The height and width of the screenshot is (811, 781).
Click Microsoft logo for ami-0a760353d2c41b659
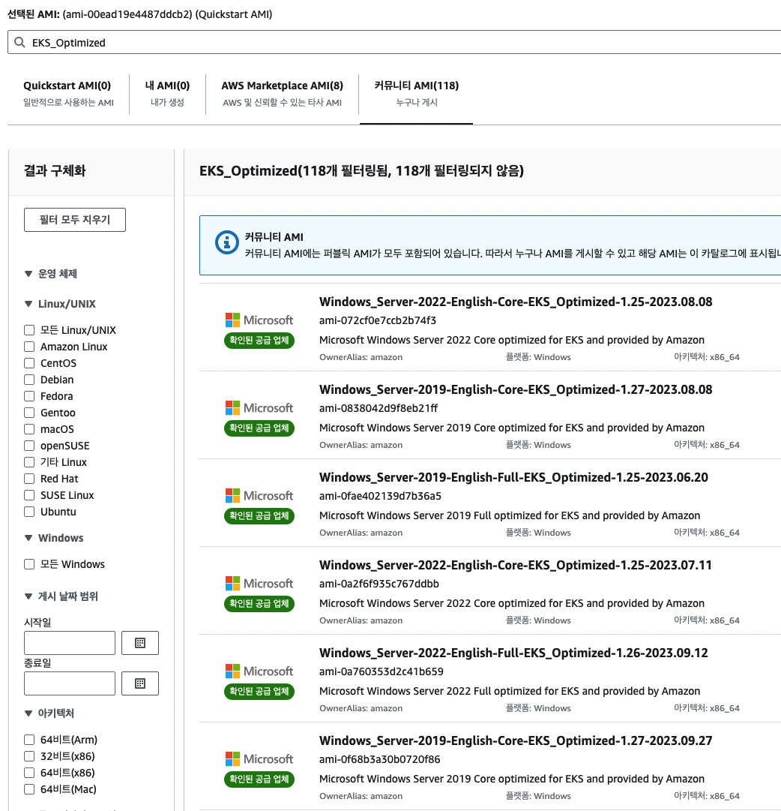pos(259,671)
